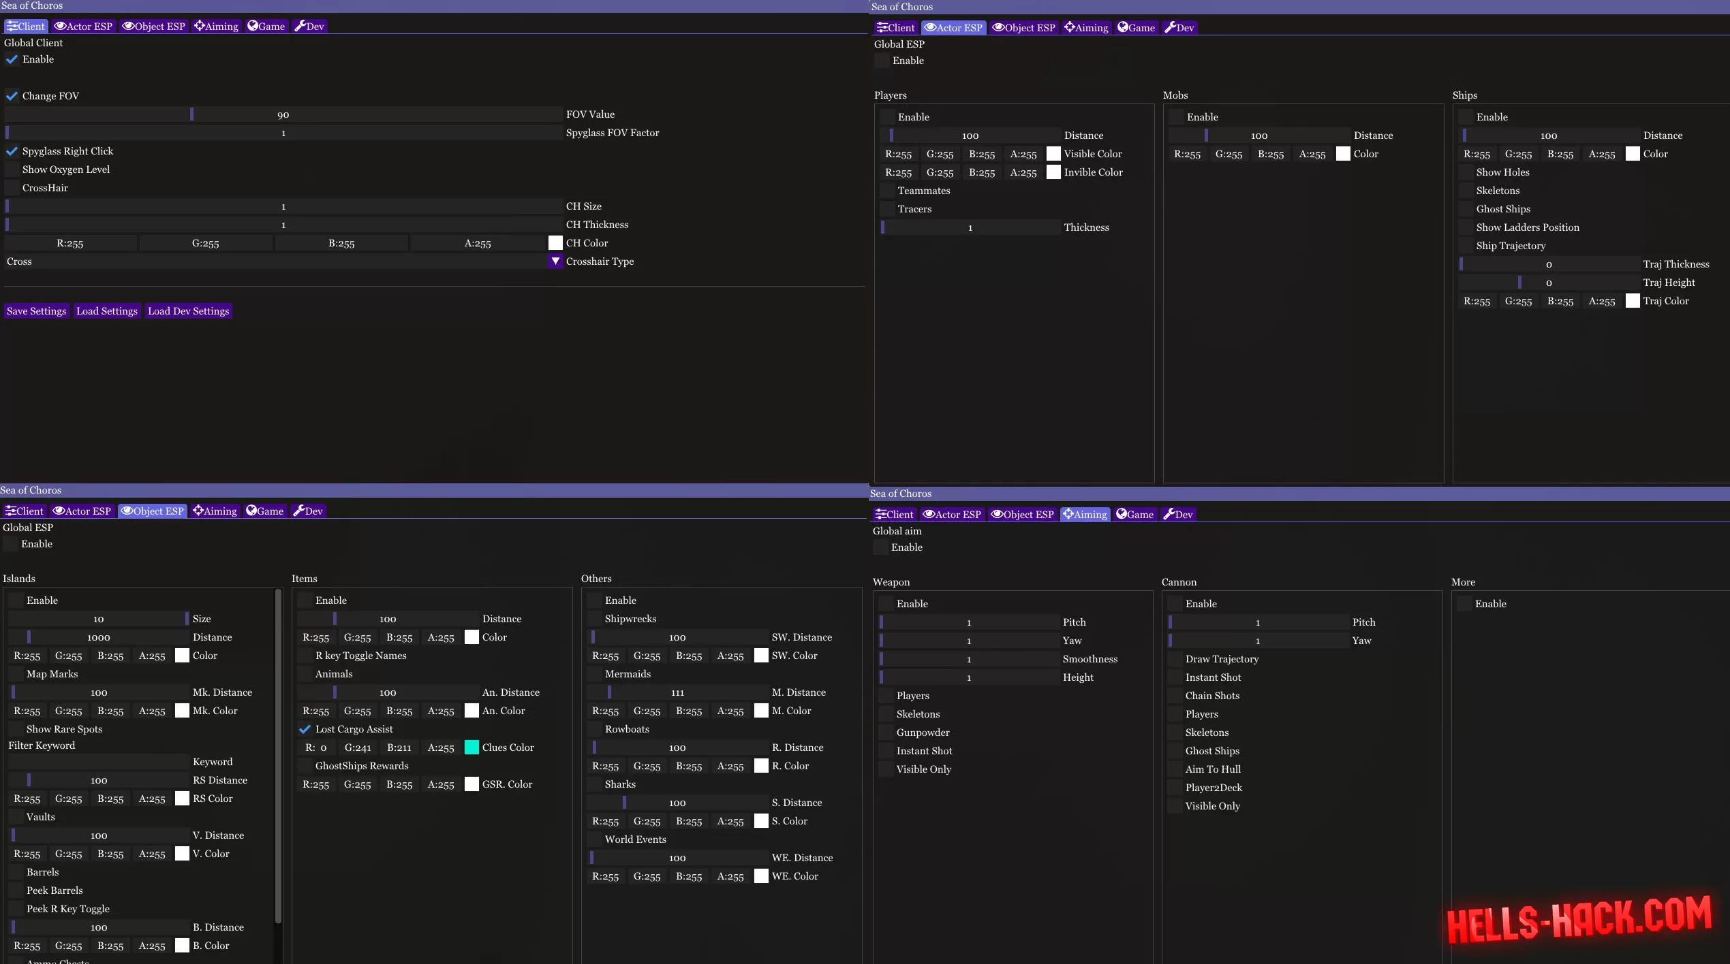The width and height of the screenshot is (1730, 964).
Task: Open the Crosshair Type dropdown arrow
Action: click(x=555, y=261)
